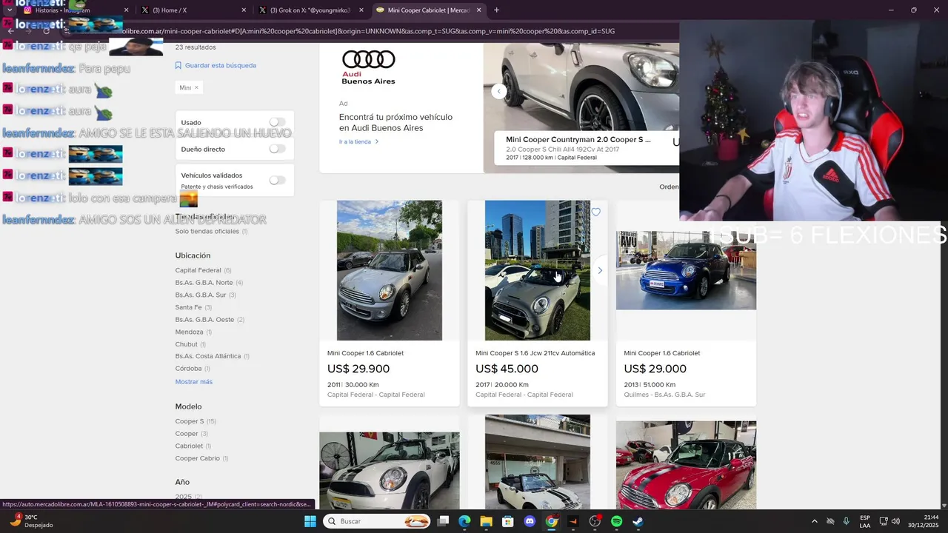Filter location by Mendoza
This screenshot has height=533, width=948.
189,332
